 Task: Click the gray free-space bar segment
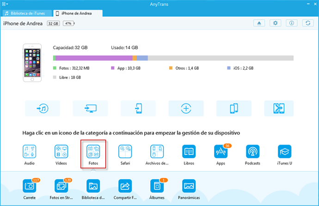221,58
